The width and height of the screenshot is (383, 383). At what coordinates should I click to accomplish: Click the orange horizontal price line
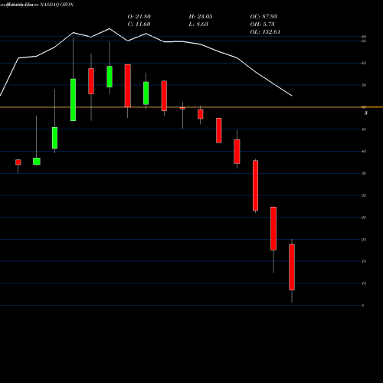(x=191, y=107)
